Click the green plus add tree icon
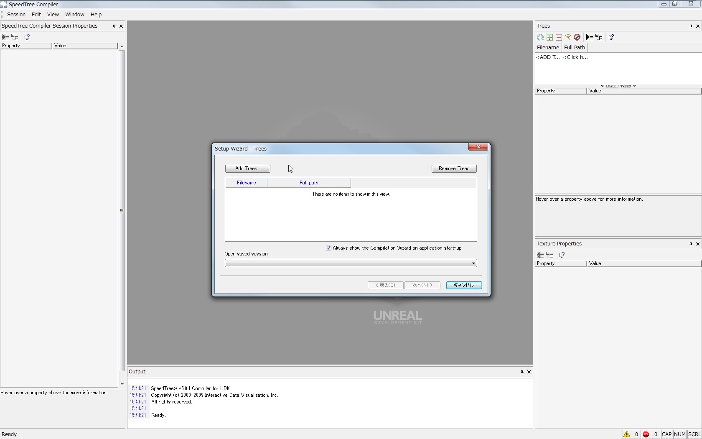Viewport: 702px width, 439px height. 549,37
